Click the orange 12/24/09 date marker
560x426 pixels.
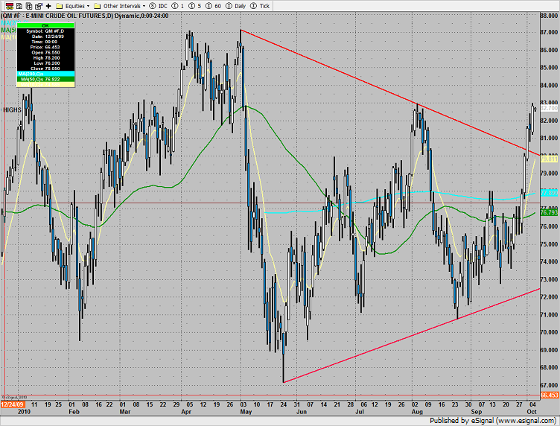pos(13,404)
